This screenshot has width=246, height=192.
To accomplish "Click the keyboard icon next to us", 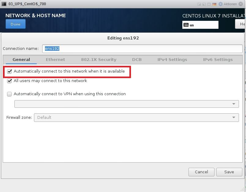I will [186, 25].
